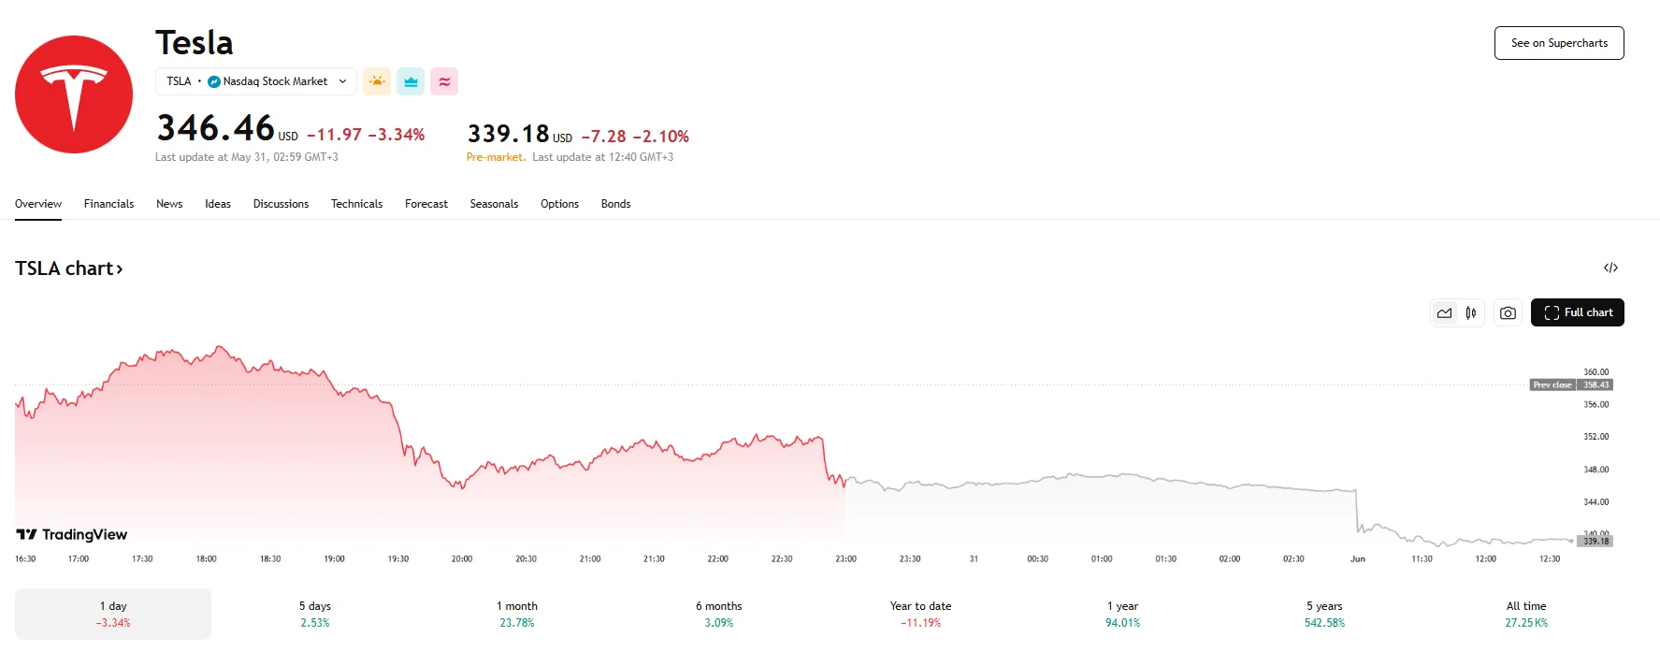Click the See on Supercharts button
The image size is (1660, 652).
tap(1558, 43)
